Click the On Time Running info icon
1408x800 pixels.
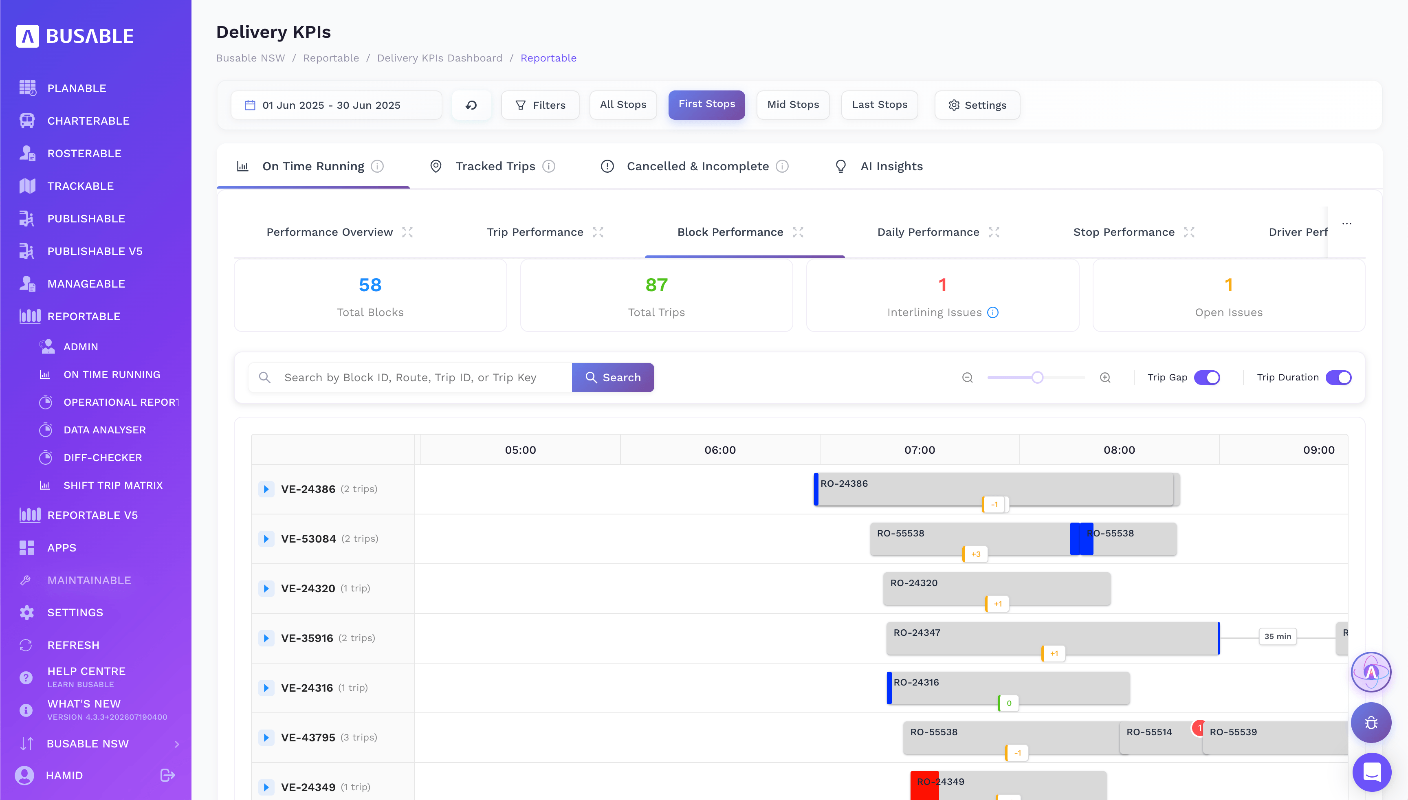point(377,166)
